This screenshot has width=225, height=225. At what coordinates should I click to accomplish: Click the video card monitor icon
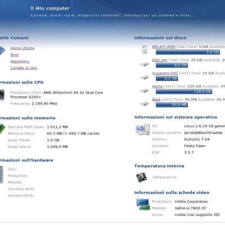pos(143,205)
